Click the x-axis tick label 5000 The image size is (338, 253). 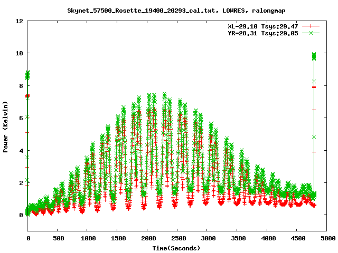[x=328, y=238]
